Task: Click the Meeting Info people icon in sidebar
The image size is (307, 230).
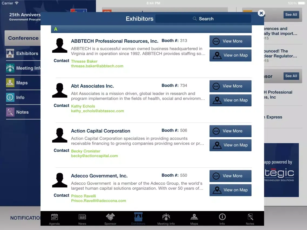Action: (10, 68)
